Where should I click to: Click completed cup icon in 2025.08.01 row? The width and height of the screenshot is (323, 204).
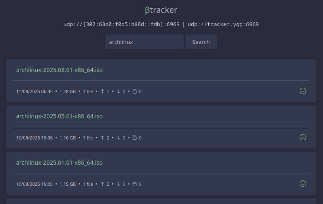pos(135,91)
